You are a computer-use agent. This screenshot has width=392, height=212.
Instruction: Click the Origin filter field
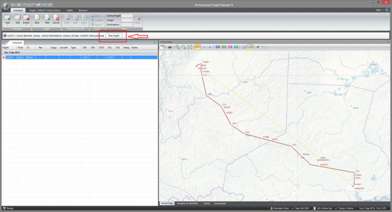tap(127, 20)
